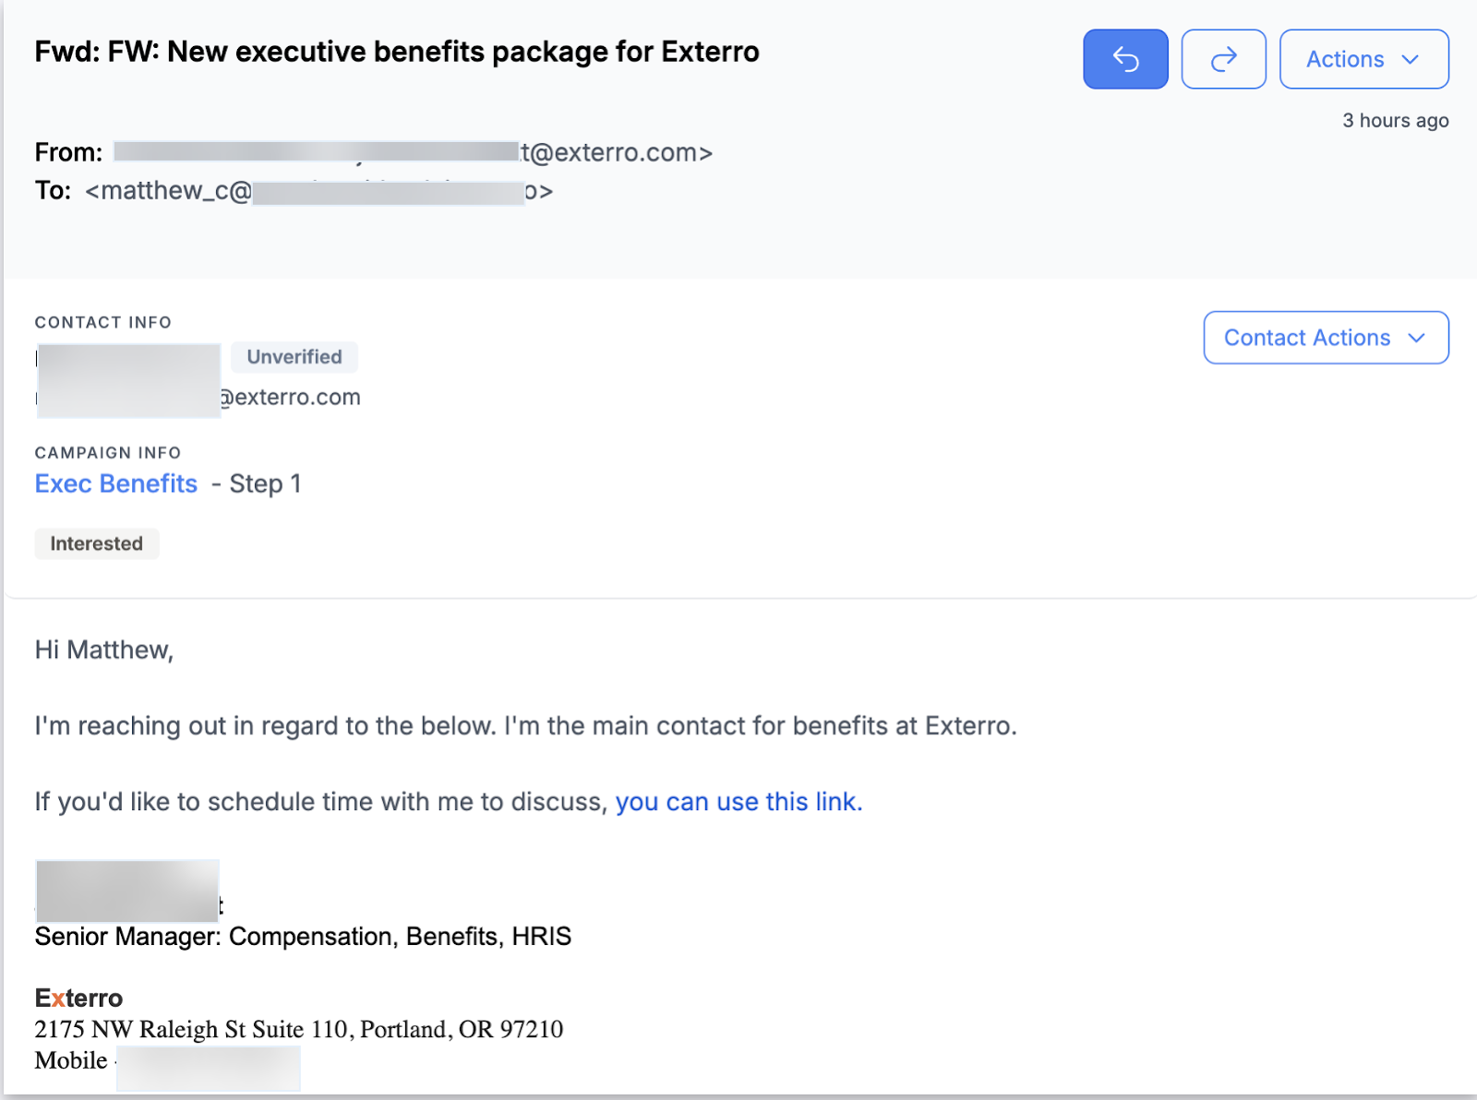This screenshot has width=1477, height=1100.
Task: Click the contact's @exterro.com email under Contact Info
Action: click(x=290, y=398)
